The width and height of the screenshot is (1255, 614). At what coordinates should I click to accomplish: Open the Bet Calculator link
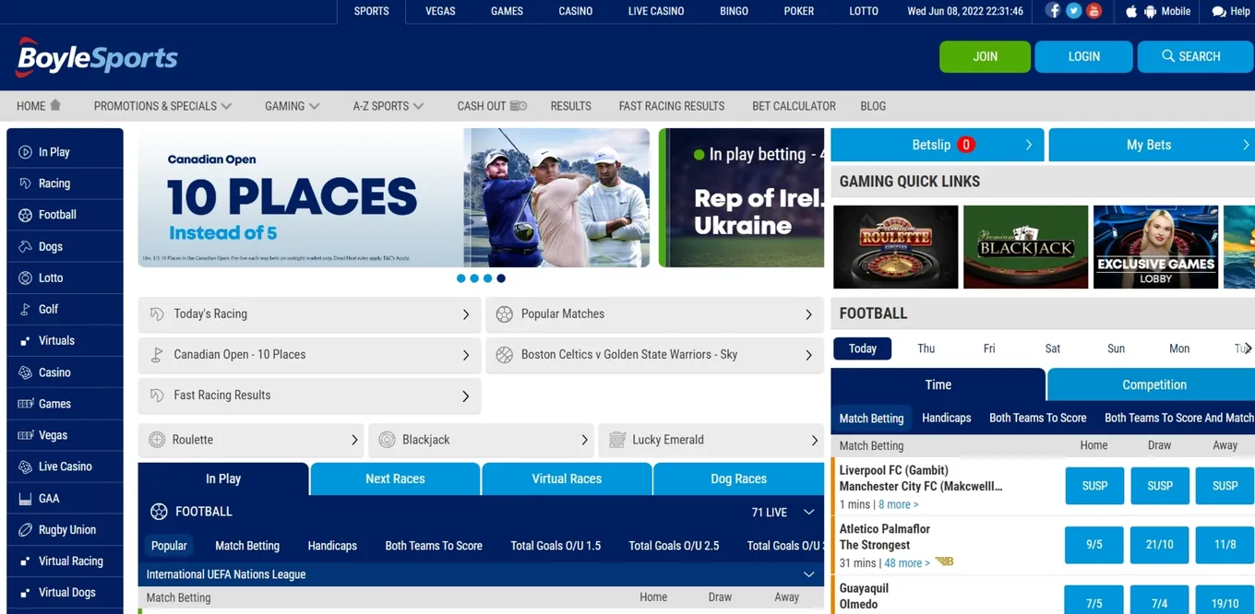pos(794,106)
